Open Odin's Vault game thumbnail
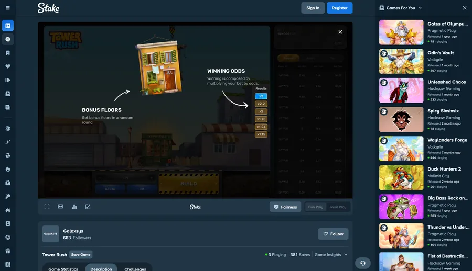The image size is (472, 271). click(x=401, y=61)
